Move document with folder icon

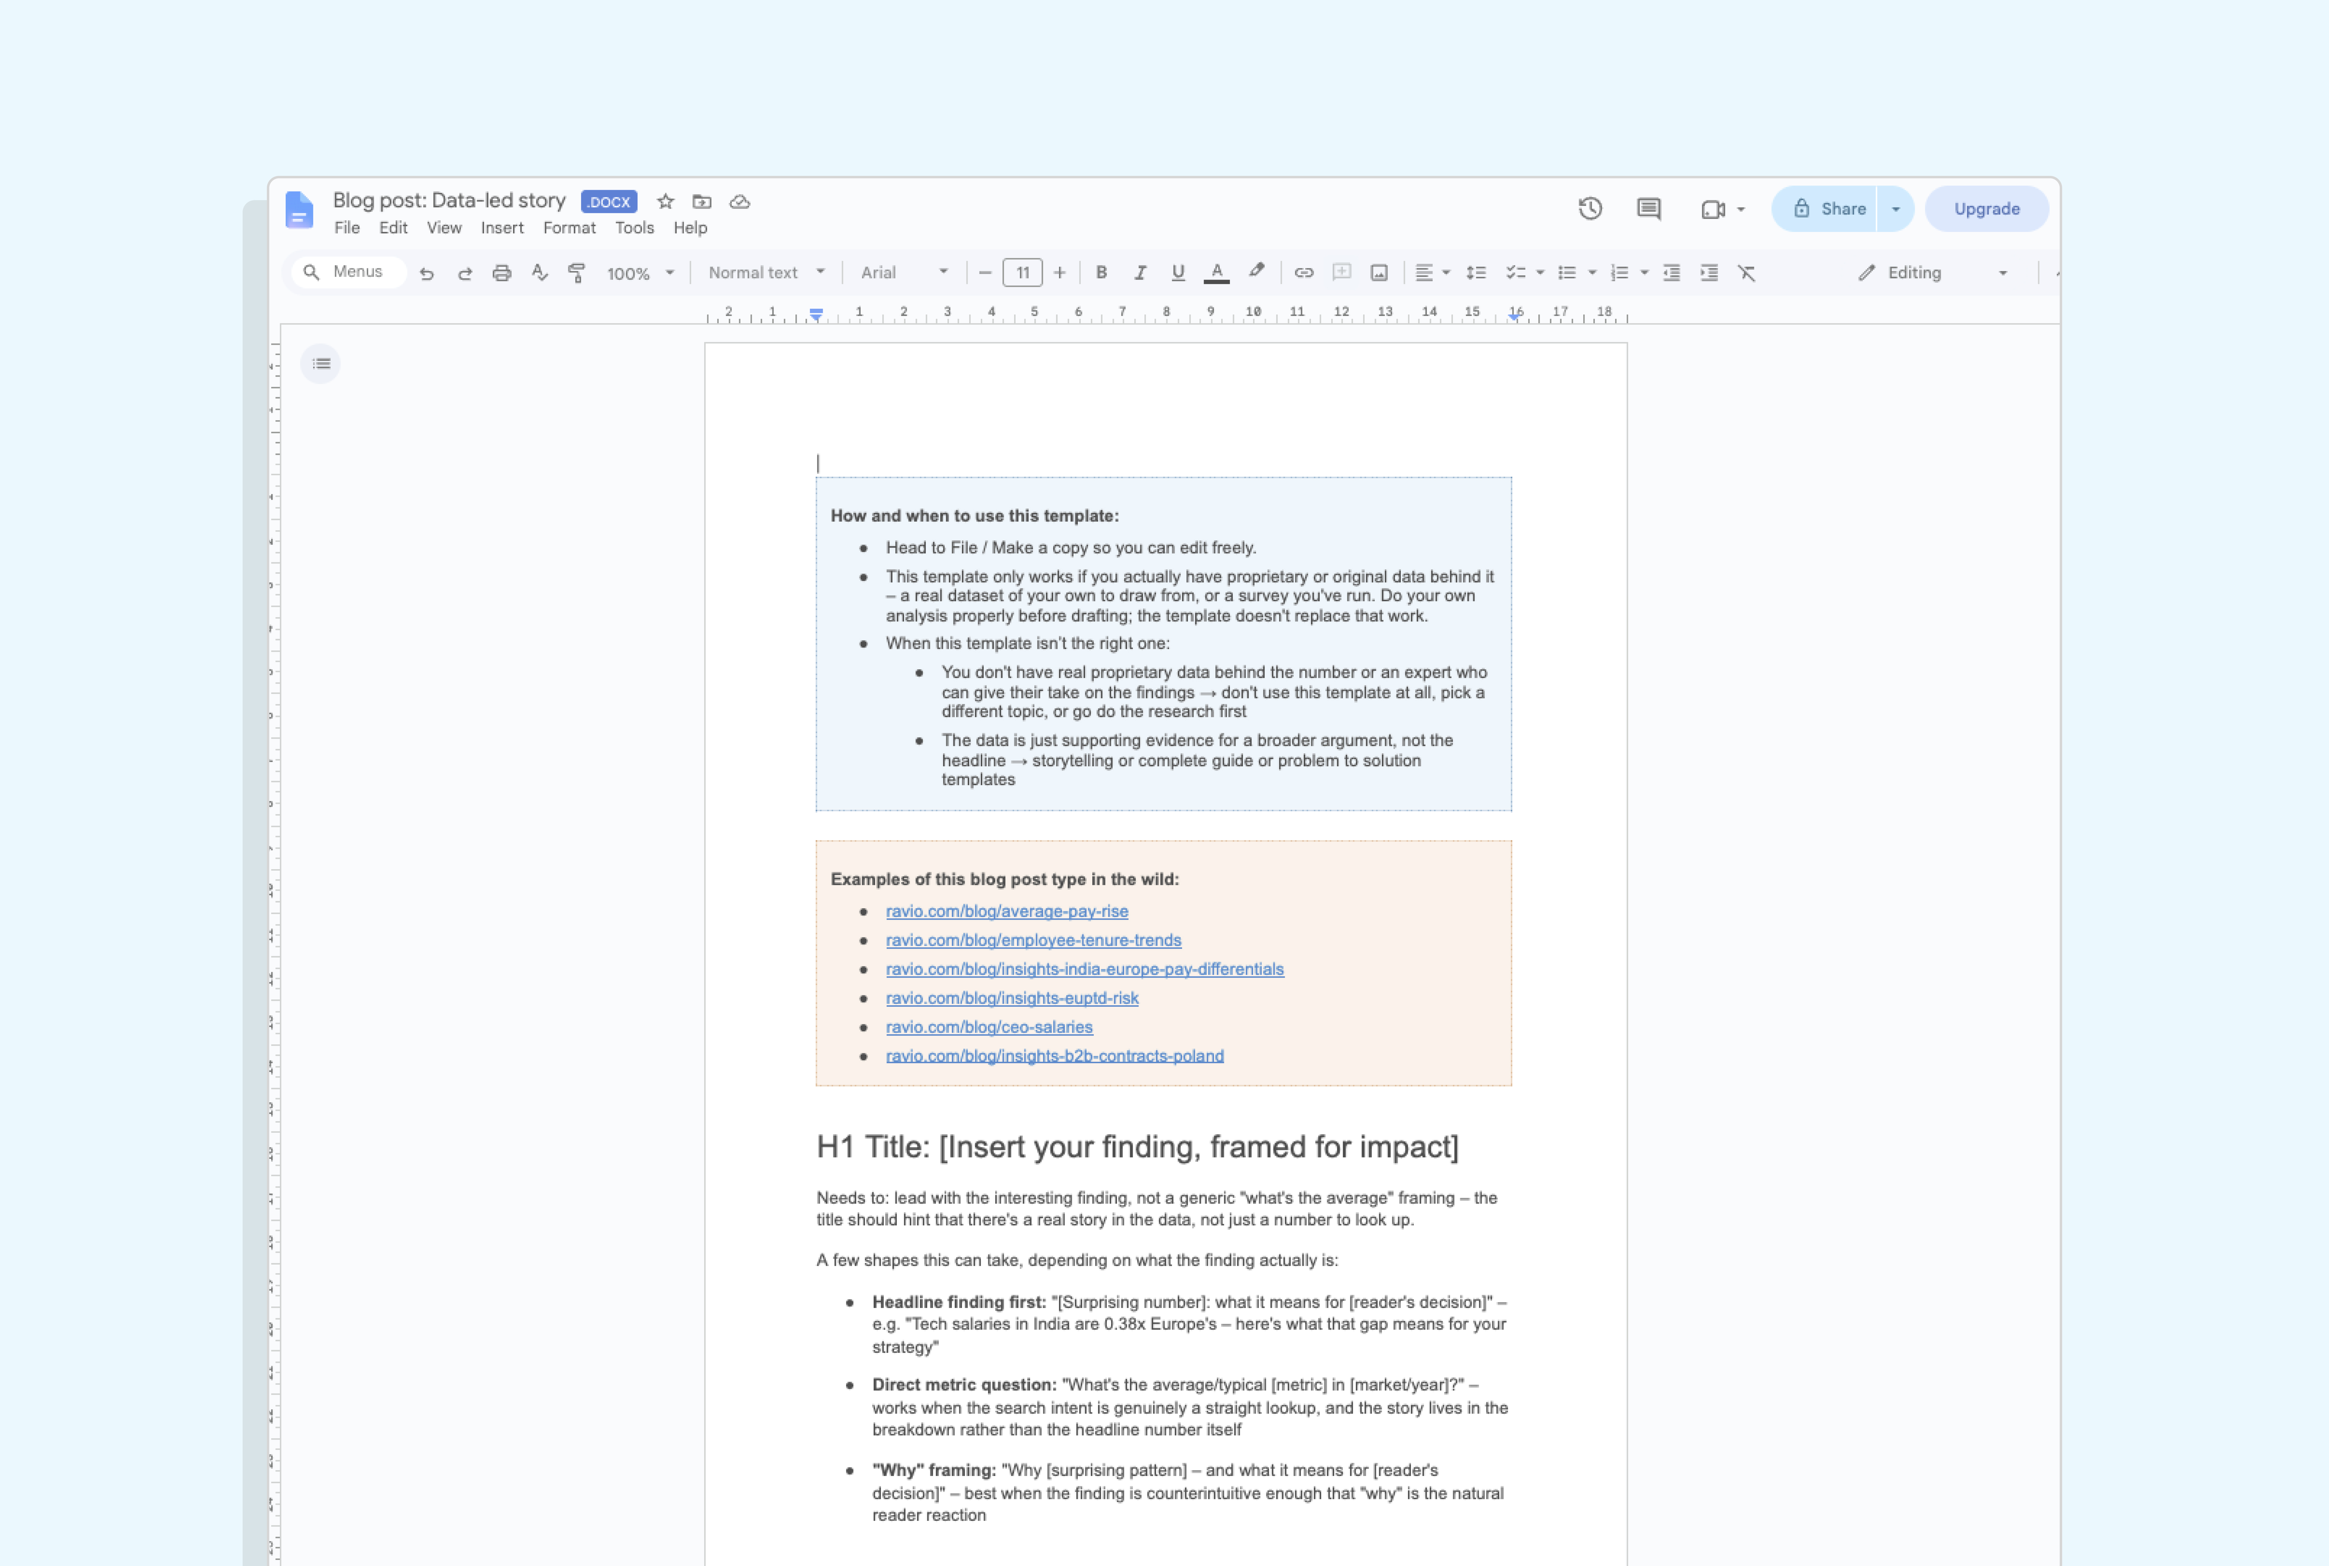(702, 202)
